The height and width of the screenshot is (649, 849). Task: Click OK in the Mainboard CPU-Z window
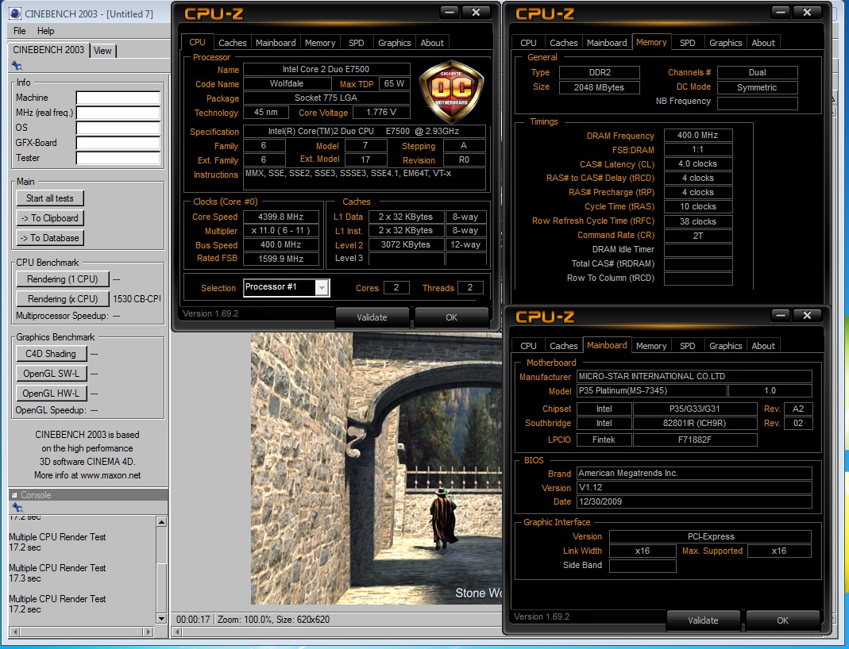tap(782, 620)
